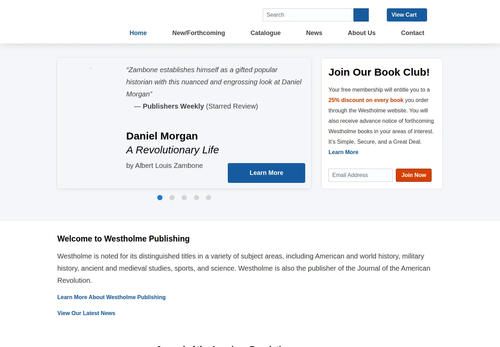
Task: Open the News menu item
Action: [314, 33]
